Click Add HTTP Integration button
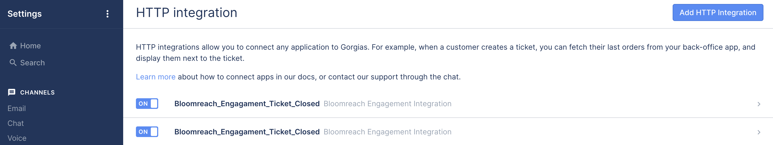Image resolution: width=773 pixels, height=145 pixels. click(x=718, y=12)
